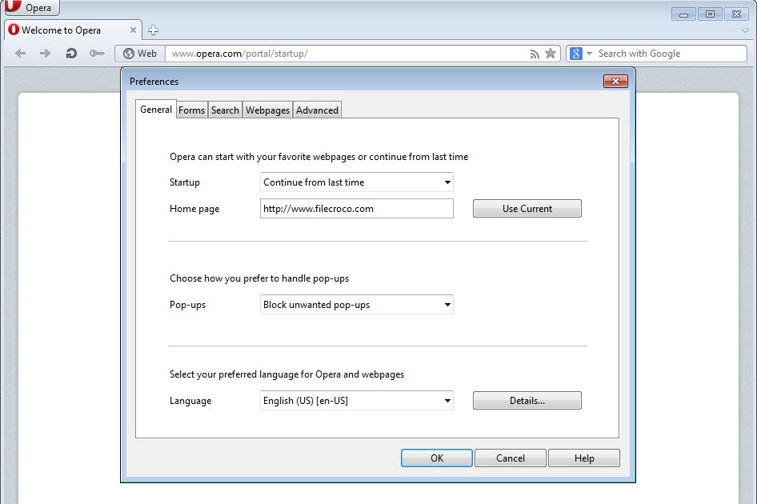Maximize the Opera window
The width and height of the screenshot is (757, 504).
coord(710,14)
